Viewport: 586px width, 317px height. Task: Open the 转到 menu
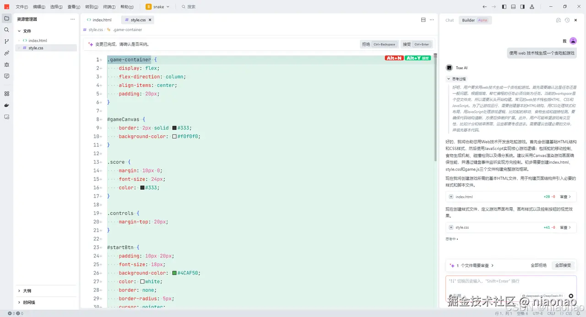coord(92,7)
